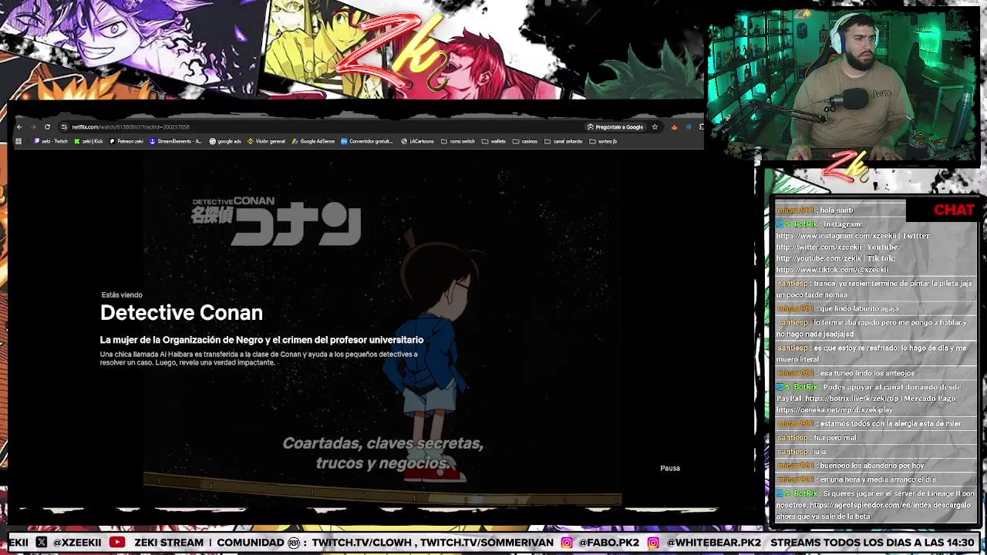Click the Detective Conan title text
Image resolution: width=987 pixels, height=555 pixels.
click(181, 312)
